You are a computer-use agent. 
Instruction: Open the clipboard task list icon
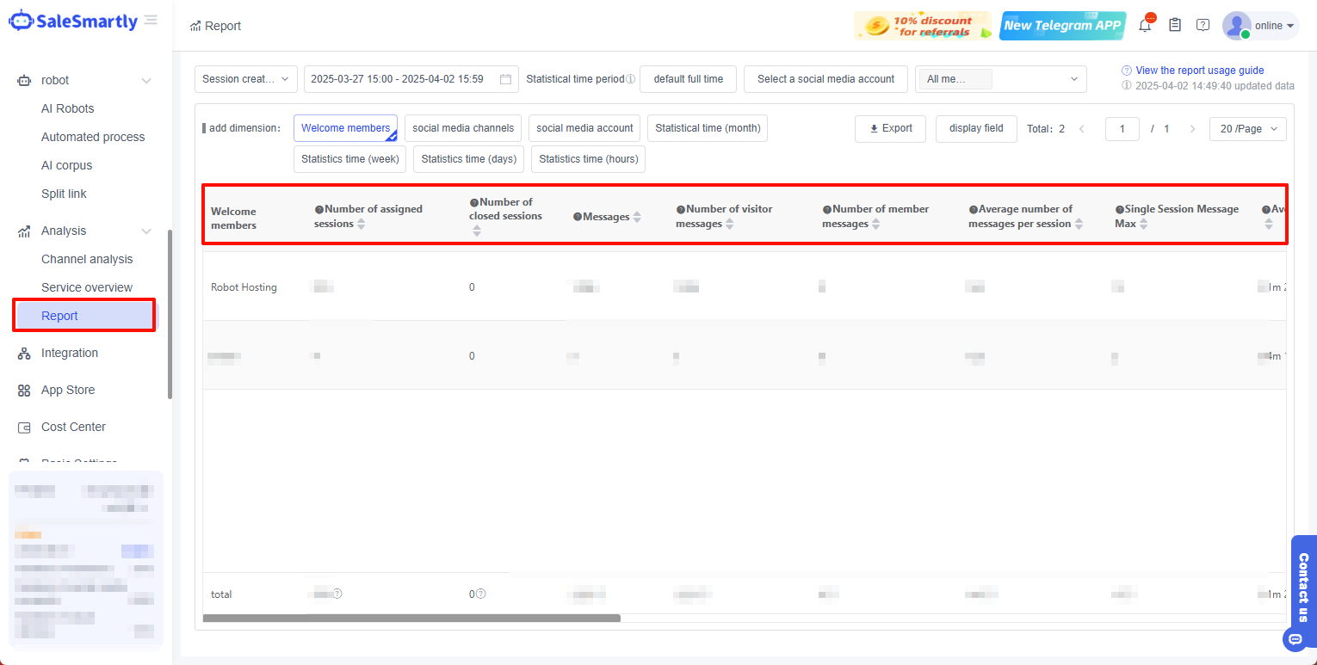coord(1175,25)
